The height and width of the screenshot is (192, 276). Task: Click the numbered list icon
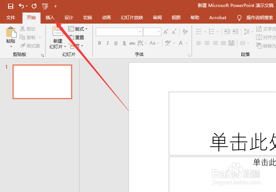click(212, 32)
